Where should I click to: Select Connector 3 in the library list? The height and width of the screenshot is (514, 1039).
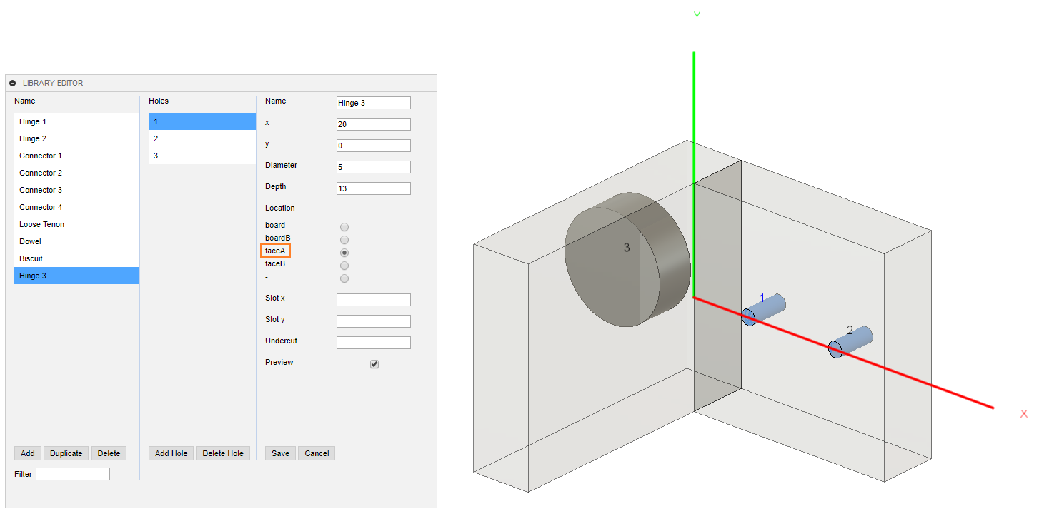[41, 190]
